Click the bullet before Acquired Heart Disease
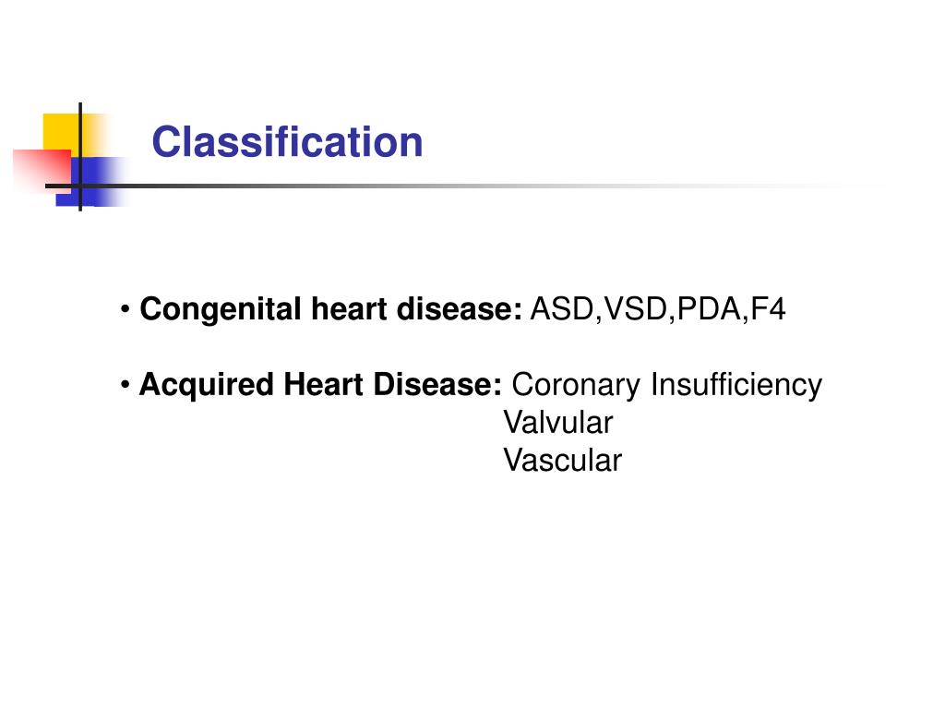The height and width of the screenshot is (709, 945). pos(126,385)
